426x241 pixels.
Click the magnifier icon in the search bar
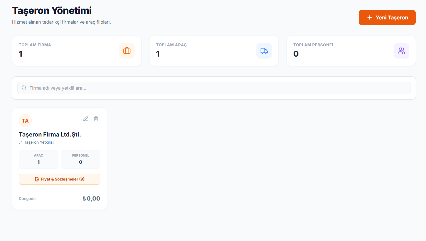24,88
